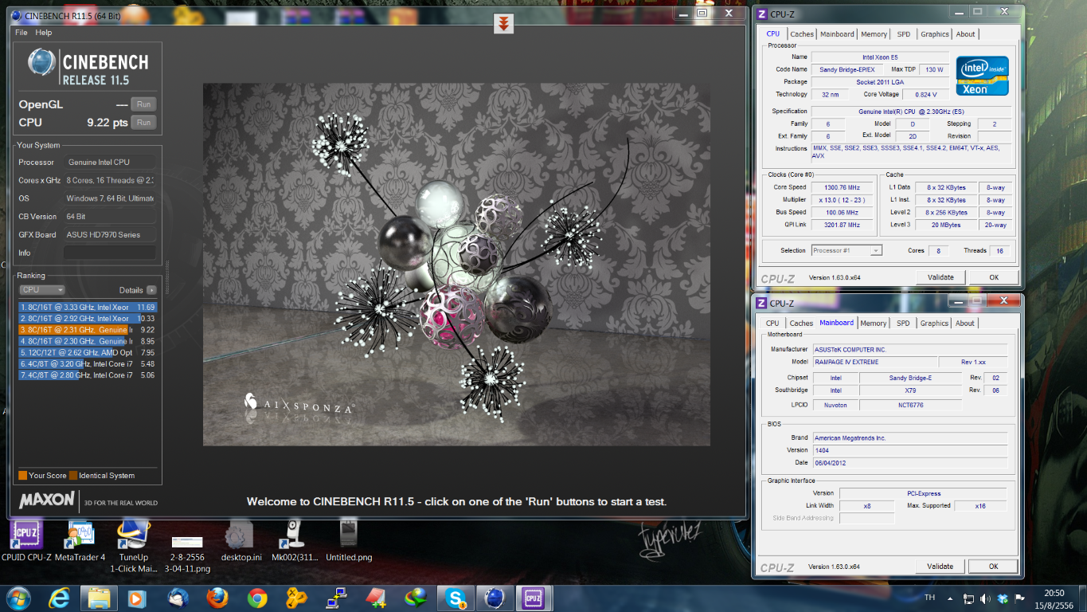Click the red double-arrow download icon
Viewport: 1087px width, 612px height.
click(502, 24)
